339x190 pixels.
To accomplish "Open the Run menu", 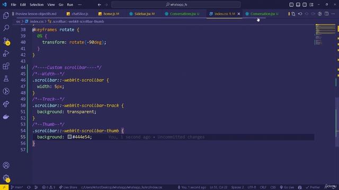I will click(x=70, y=5).
